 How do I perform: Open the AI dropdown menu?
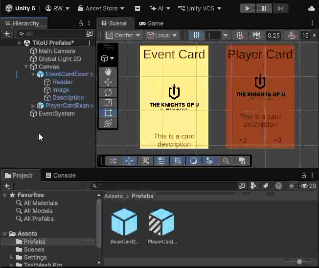tap(160, 8)
